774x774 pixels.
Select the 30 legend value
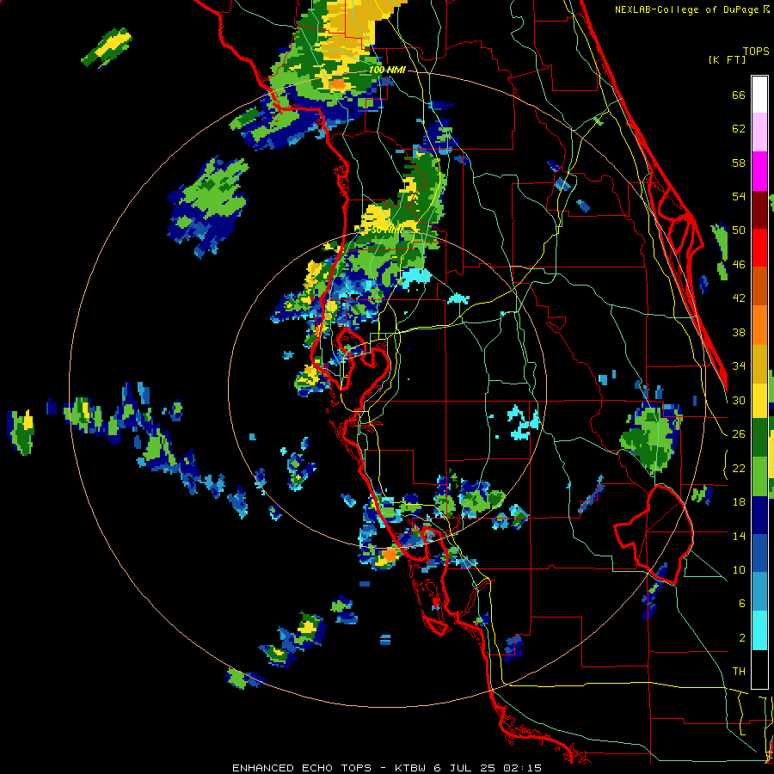point(739,400)
